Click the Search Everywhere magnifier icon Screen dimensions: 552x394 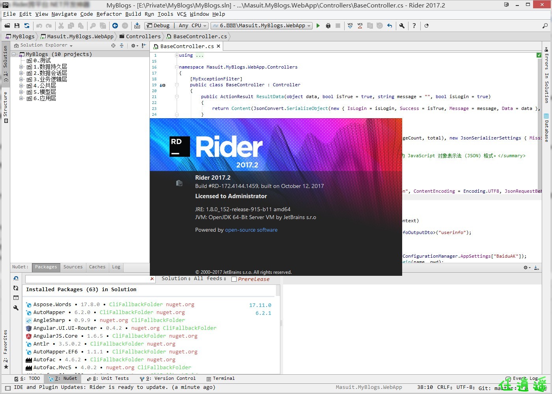pyautogui.click(x=545, y=26)
